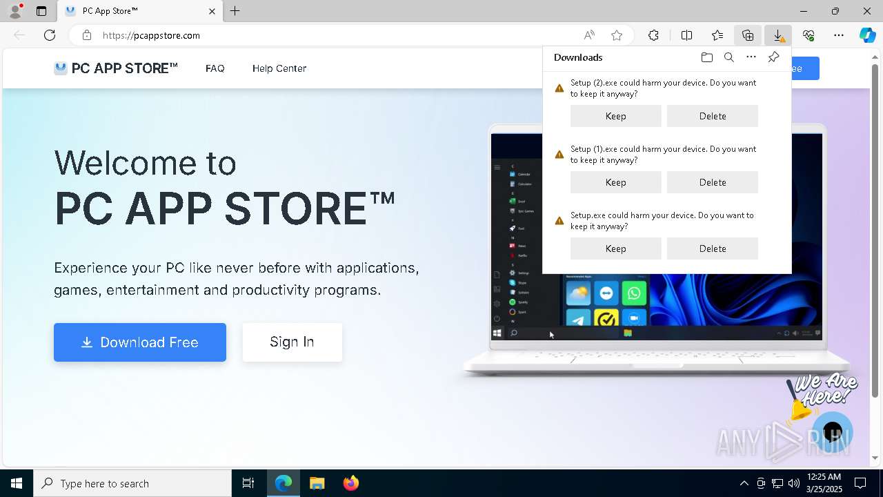Open volume control tray icon
The width and height of the screenshot is (883, 497).
point(794,483)
